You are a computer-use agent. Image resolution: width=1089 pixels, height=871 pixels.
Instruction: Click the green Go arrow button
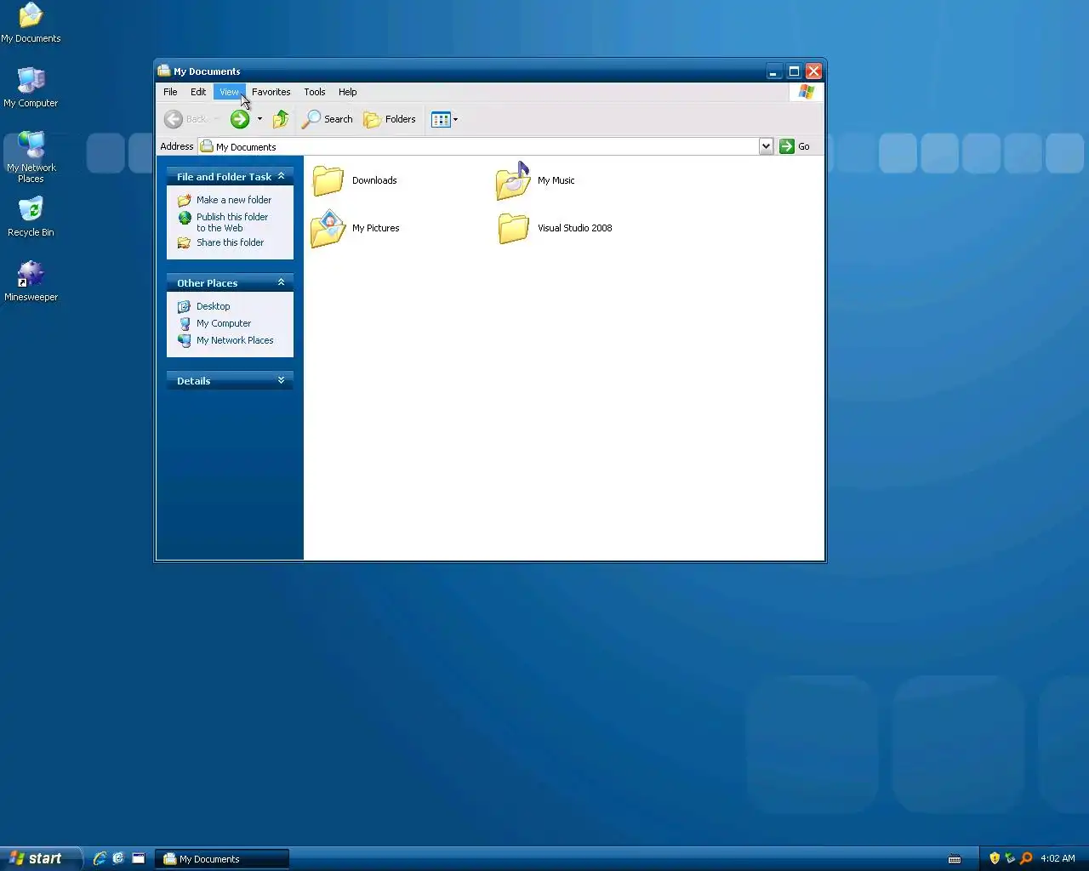point(786,146)
